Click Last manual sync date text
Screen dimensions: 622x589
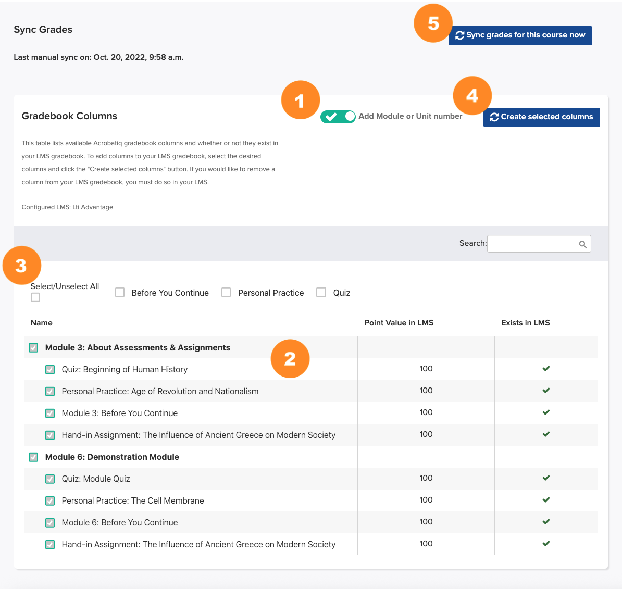click(98, 57)
